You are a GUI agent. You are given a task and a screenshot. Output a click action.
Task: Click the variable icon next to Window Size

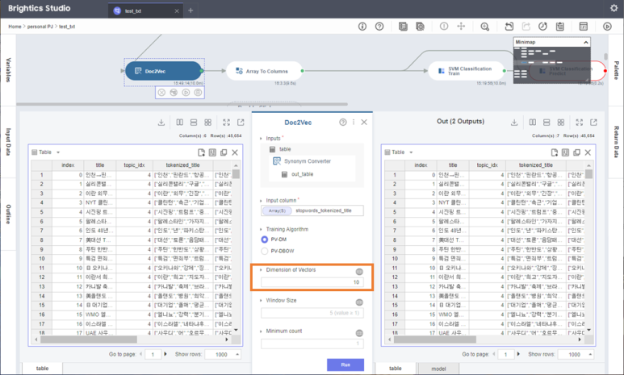click(359, 302)
